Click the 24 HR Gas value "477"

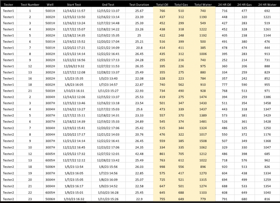[x=244, y=11]
